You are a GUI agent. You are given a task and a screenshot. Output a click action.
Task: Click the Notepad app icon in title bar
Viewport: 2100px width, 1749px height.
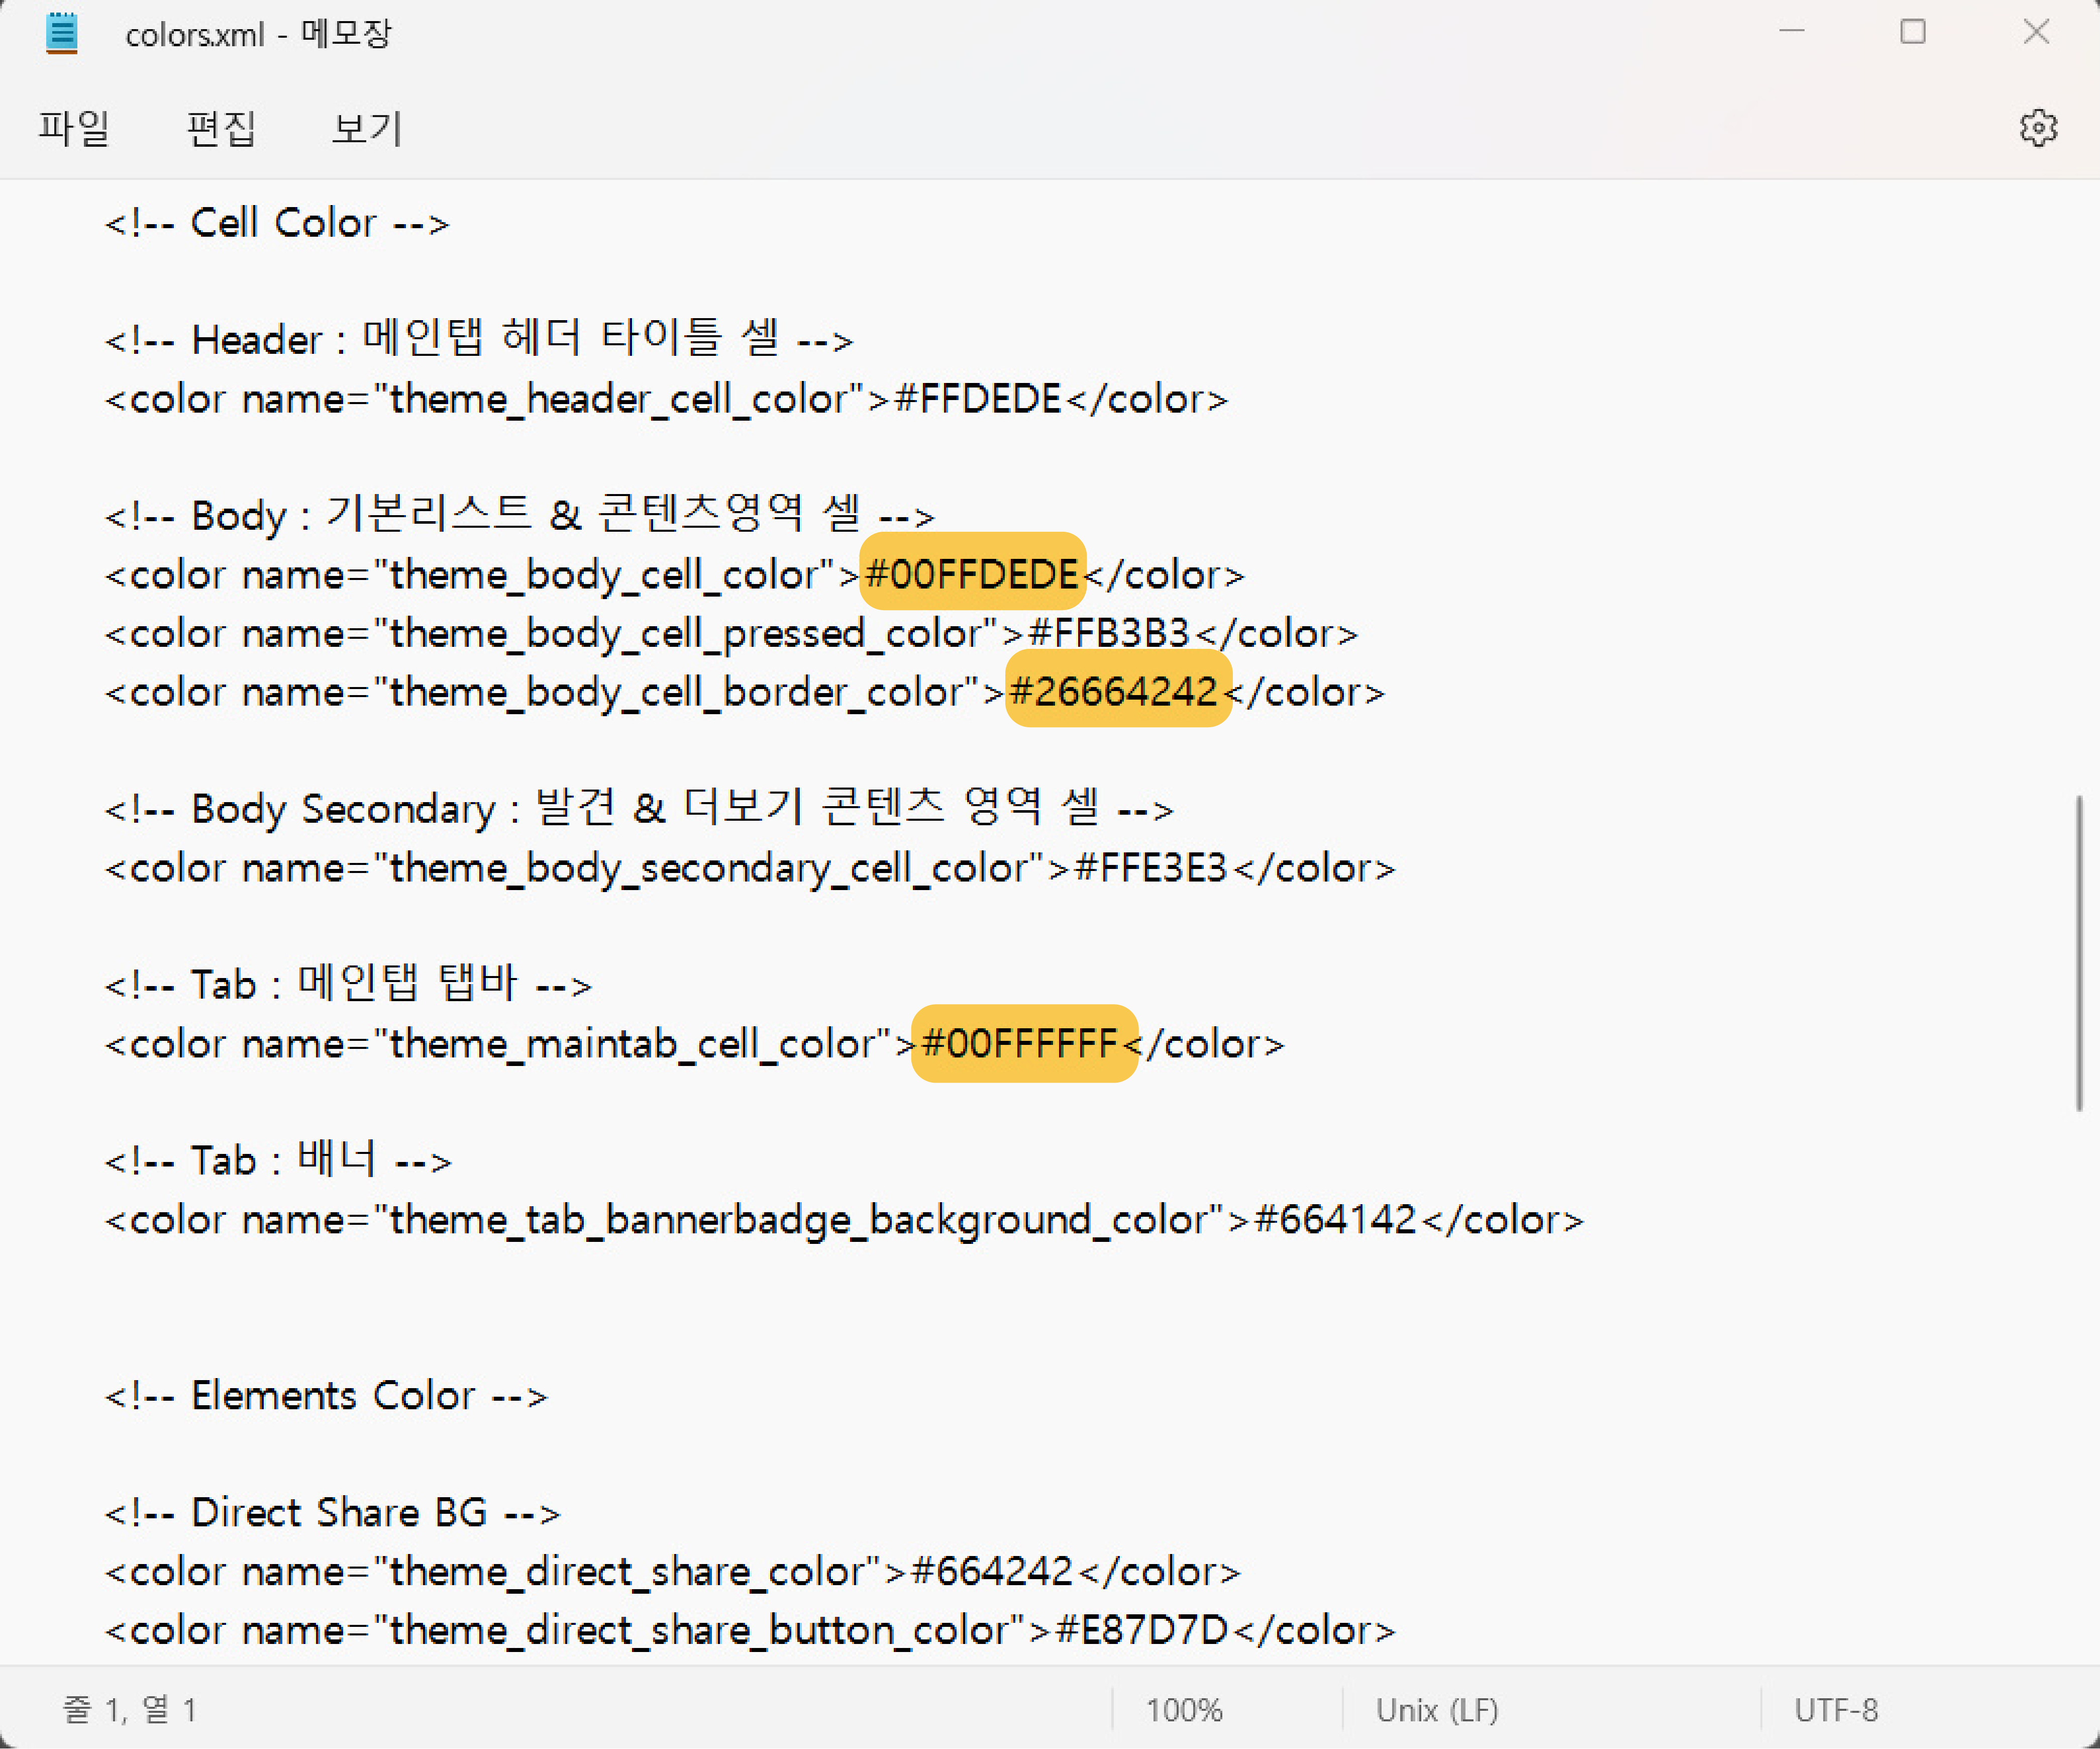tap(62, 33)
